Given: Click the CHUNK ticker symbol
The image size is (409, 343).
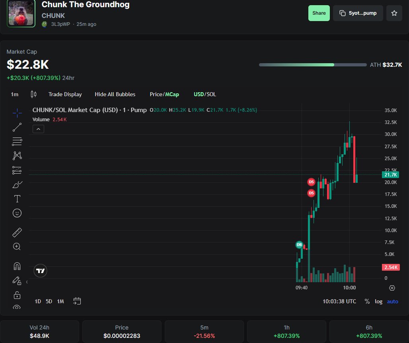Looking at the screenshot, I should (53, 16).
